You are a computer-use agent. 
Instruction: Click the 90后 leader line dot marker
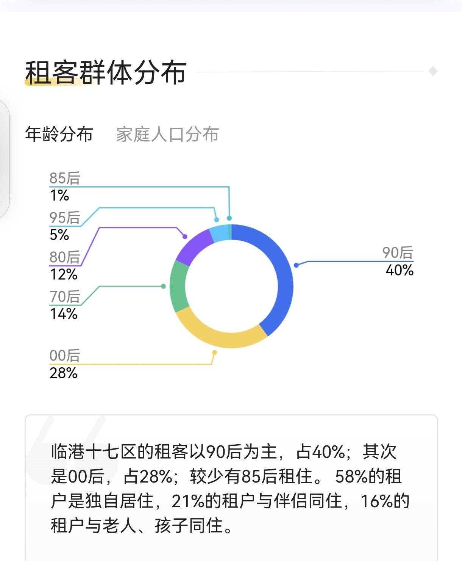tap(297, 265)
